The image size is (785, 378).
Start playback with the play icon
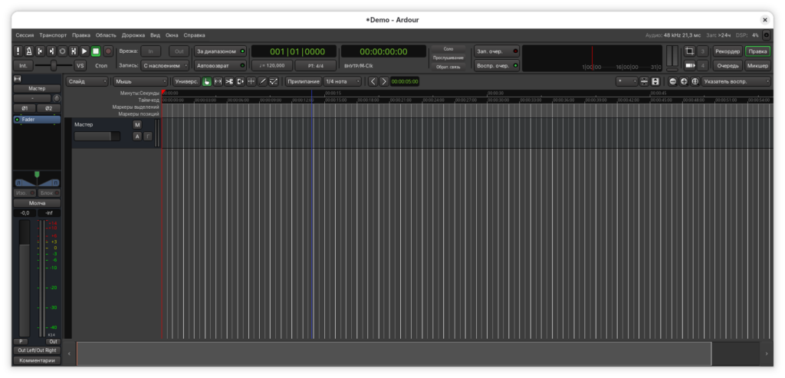[84, 51]
